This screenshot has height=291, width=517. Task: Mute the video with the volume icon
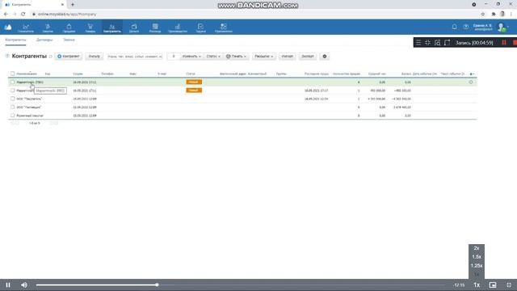coord(24,285)
